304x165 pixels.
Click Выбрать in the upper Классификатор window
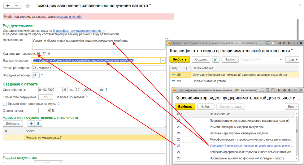(180, 59)
